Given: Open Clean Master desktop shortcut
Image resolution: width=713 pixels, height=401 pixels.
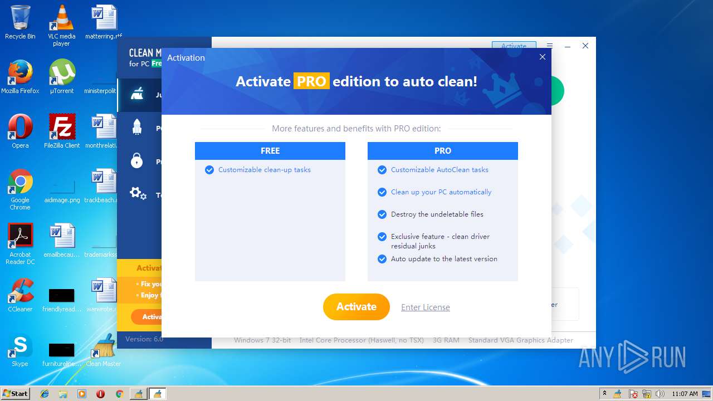Looking at the screenshot, I should 104,350.
